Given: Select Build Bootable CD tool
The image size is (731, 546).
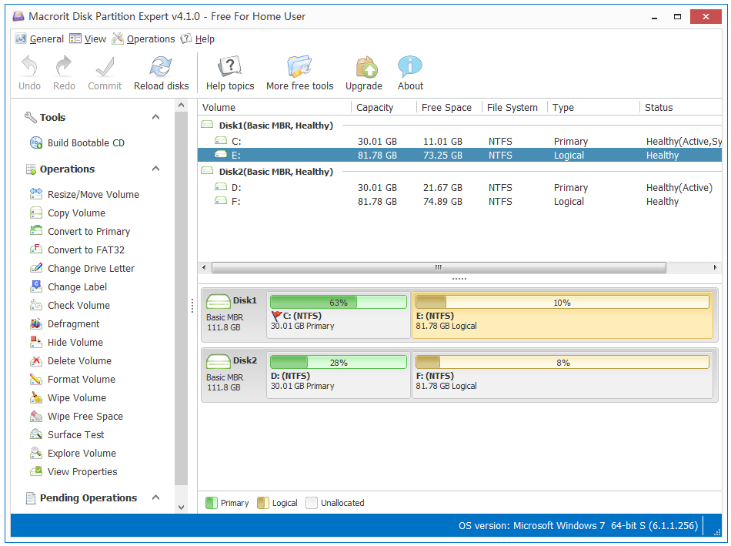Looking at the screenshot, I should point(85,143).
